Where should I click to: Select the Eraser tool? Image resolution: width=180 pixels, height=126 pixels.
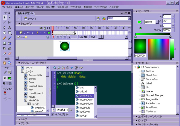coord(10,54)
